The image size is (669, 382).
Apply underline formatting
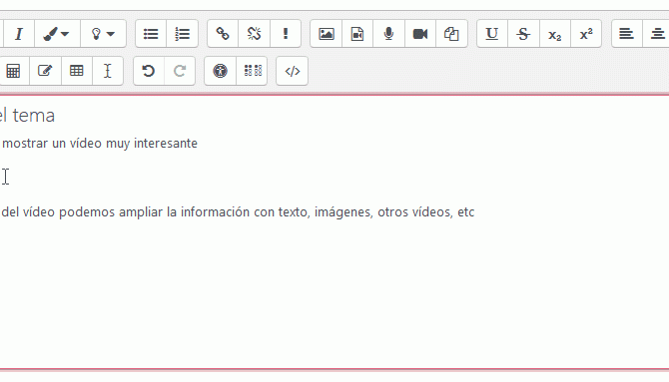click(x=492, y=34)
